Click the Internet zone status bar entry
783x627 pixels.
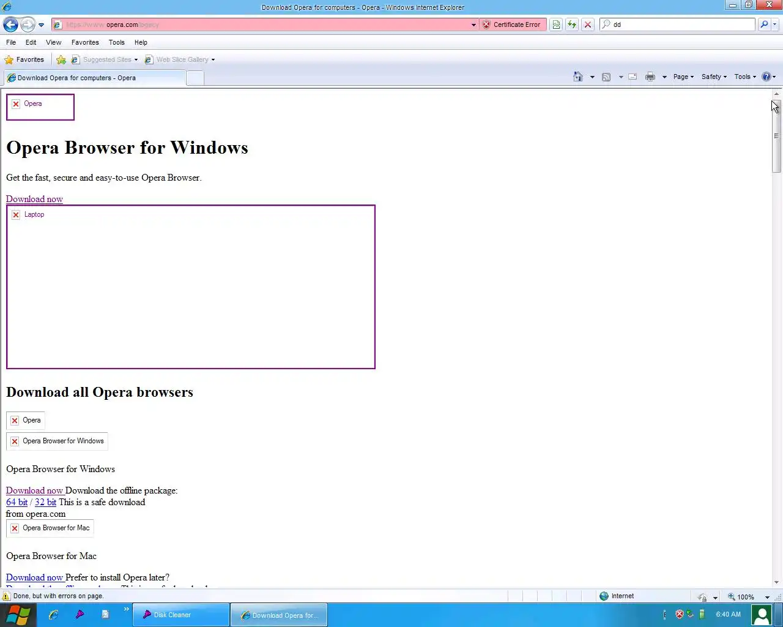(x=617, y=596)
